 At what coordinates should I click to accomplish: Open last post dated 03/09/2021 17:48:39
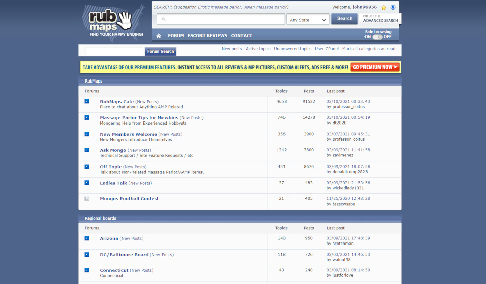[348, 238]
